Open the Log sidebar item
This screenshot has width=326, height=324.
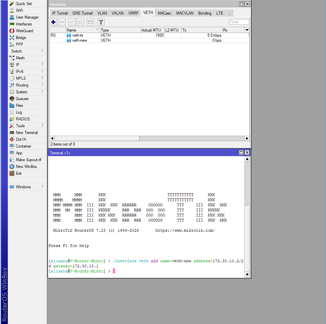click(x=27, y=112)
